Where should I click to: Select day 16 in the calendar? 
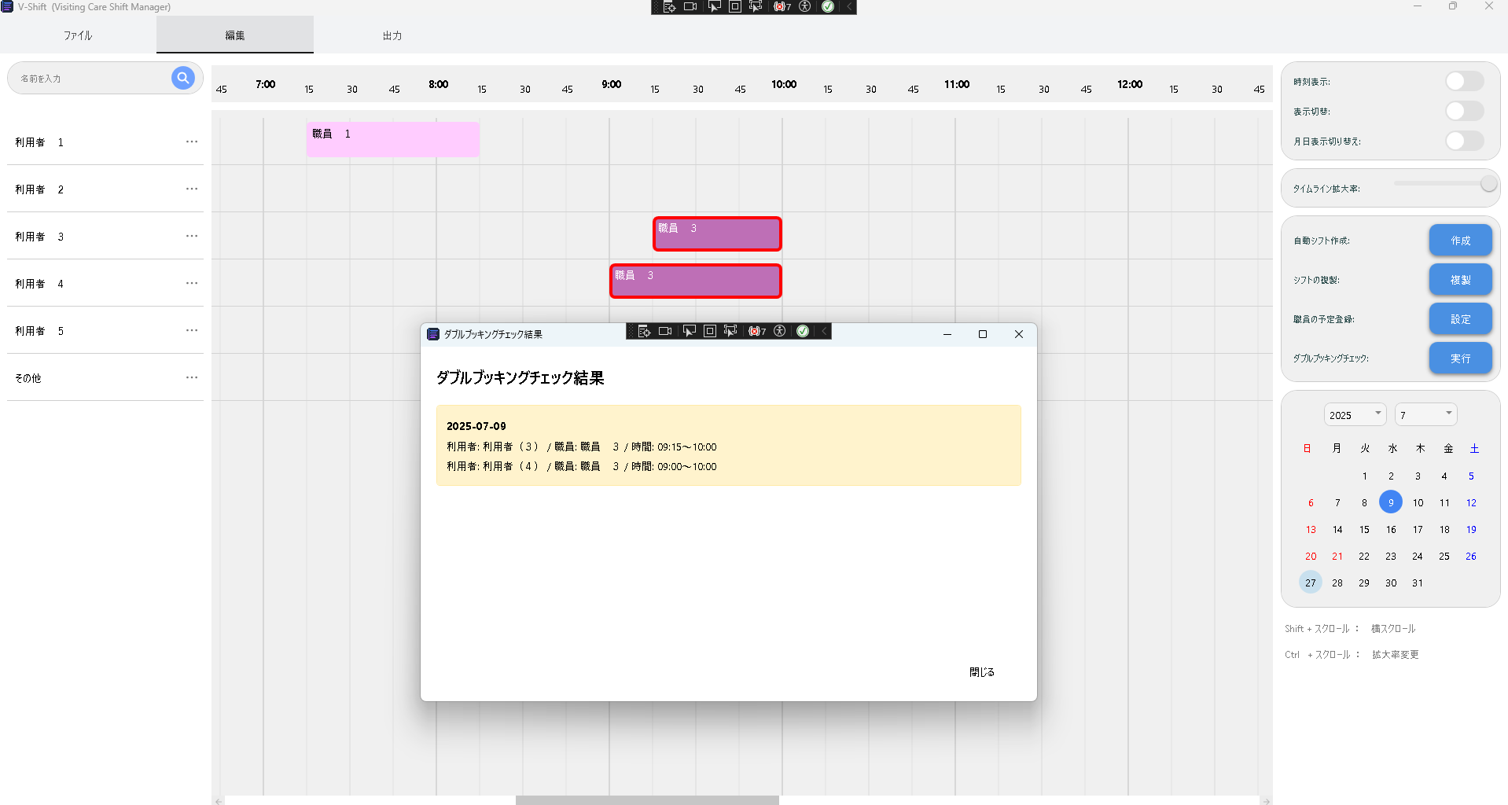click(x=1391, y=530)
